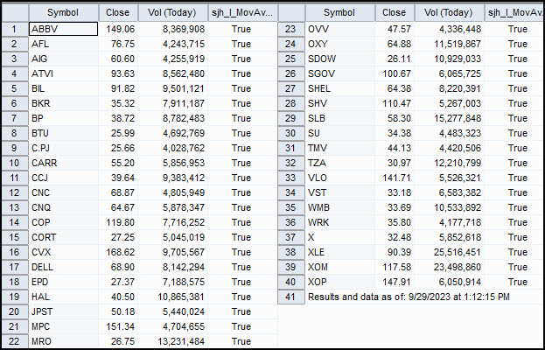Select the CVX symbol cell
Image resolution: width=545 pixels, height=350 pixels.
pos(64,252)
